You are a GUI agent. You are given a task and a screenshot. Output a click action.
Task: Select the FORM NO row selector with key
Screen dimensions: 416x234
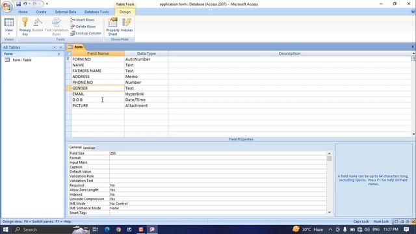[68, 59]
